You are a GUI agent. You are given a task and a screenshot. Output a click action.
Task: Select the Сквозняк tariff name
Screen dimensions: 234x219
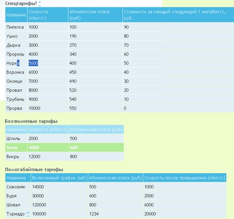[x=16, y=187]
